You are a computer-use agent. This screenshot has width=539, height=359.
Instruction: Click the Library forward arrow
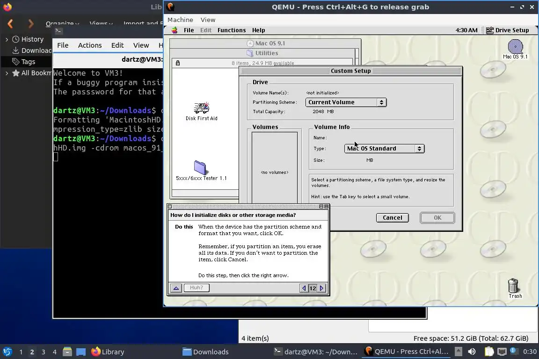31,23
